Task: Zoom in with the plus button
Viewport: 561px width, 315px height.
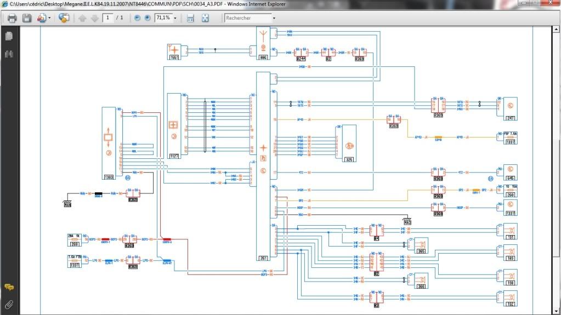Action: point(147,18)
